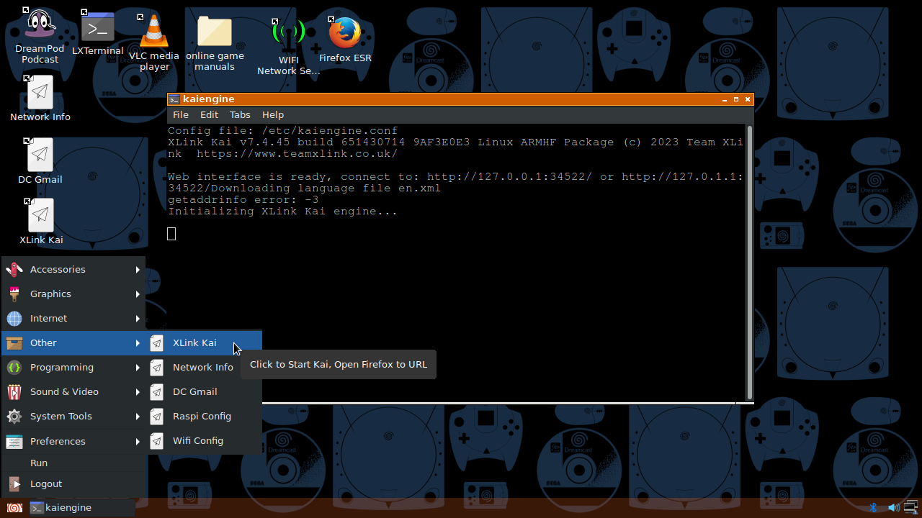The image size is (922, 518).
Task: Click the Sound & Video category icon
Action: click(x=14, y=392)
